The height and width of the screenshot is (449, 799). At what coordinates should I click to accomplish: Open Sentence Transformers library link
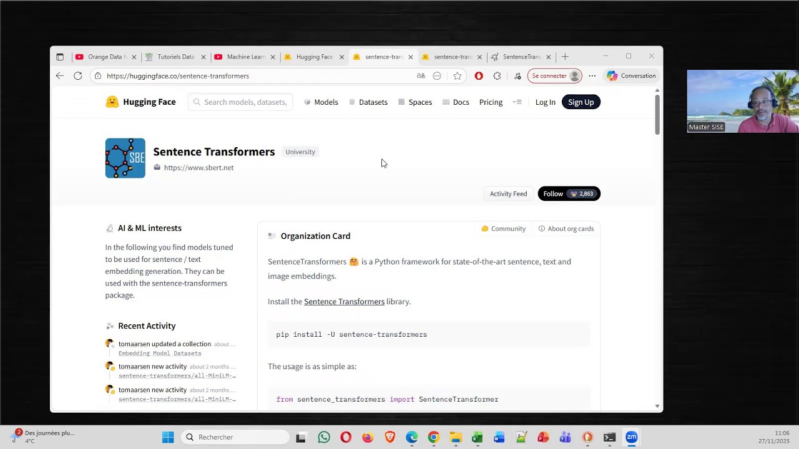point(344,302)
